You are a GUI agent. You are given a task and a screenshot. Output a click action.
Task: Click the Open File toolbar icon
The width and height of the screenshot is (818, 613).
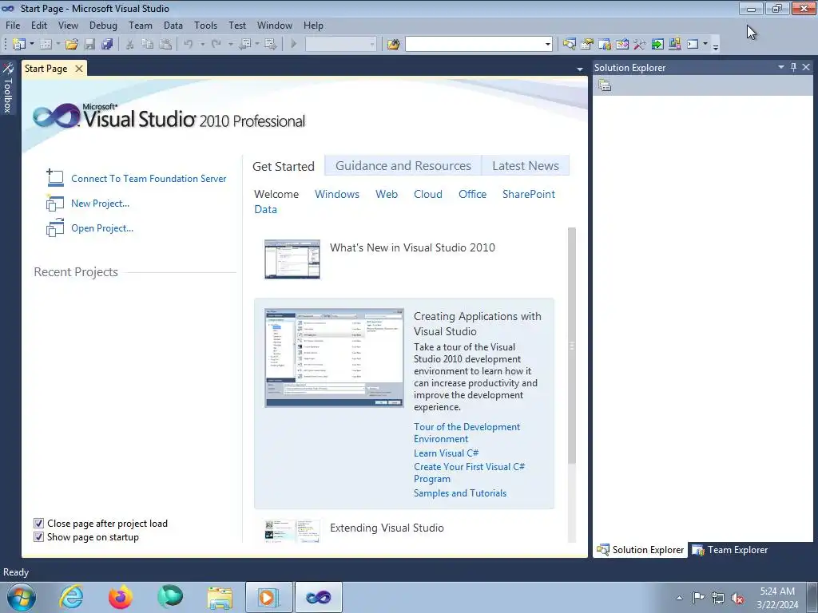tap(72, 45)
